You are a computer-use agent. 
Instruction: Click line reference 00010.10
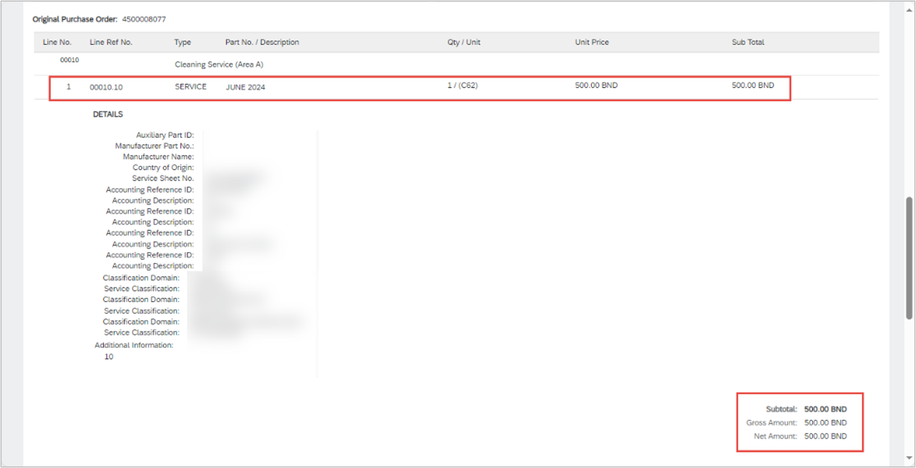tap(106, 87)
